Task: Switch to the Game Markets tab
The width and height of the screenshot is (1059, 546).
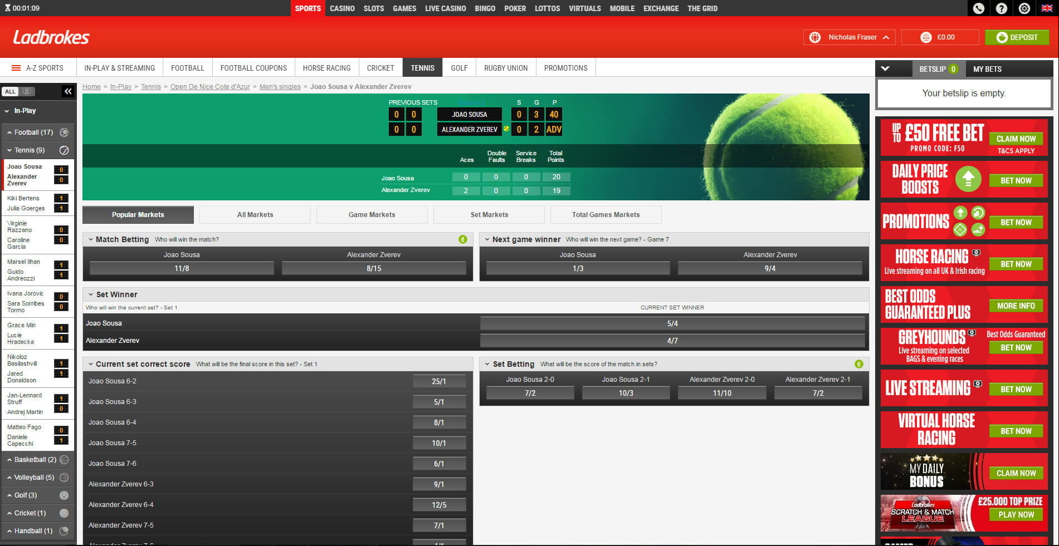Action: click(x=372, y=215)
